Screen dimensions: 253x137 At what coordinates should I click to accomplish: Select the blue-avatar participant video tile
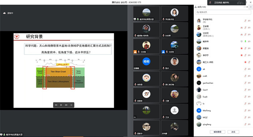click(x=146, y=62)
